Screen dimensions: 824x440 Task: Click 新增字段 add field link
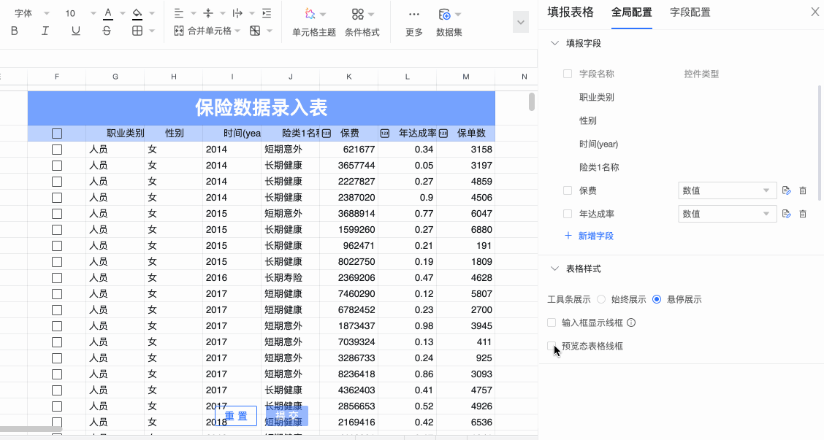[589, 236]
